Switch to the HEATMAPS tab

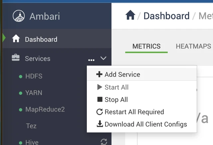point(193,46)
